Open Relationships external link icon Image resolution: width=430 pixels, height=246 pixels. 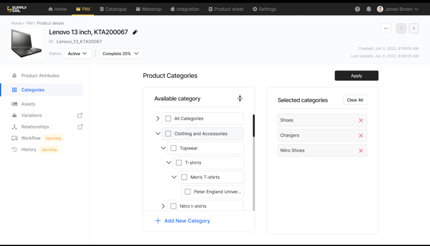[80, 127]
